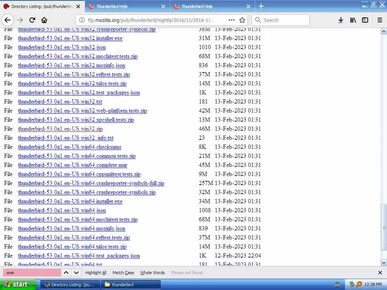Open the win64.json link

pos(62,211)
